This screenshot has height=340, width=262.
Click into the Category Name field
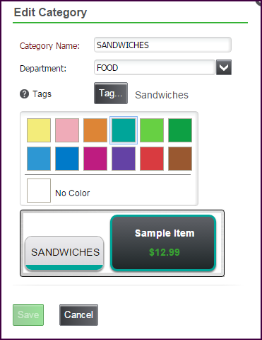coord(162,45)
